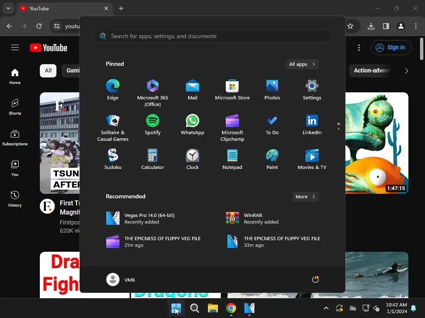Expand the All apps list
This screenshot has height=318, width=425.
click(302, 64)
